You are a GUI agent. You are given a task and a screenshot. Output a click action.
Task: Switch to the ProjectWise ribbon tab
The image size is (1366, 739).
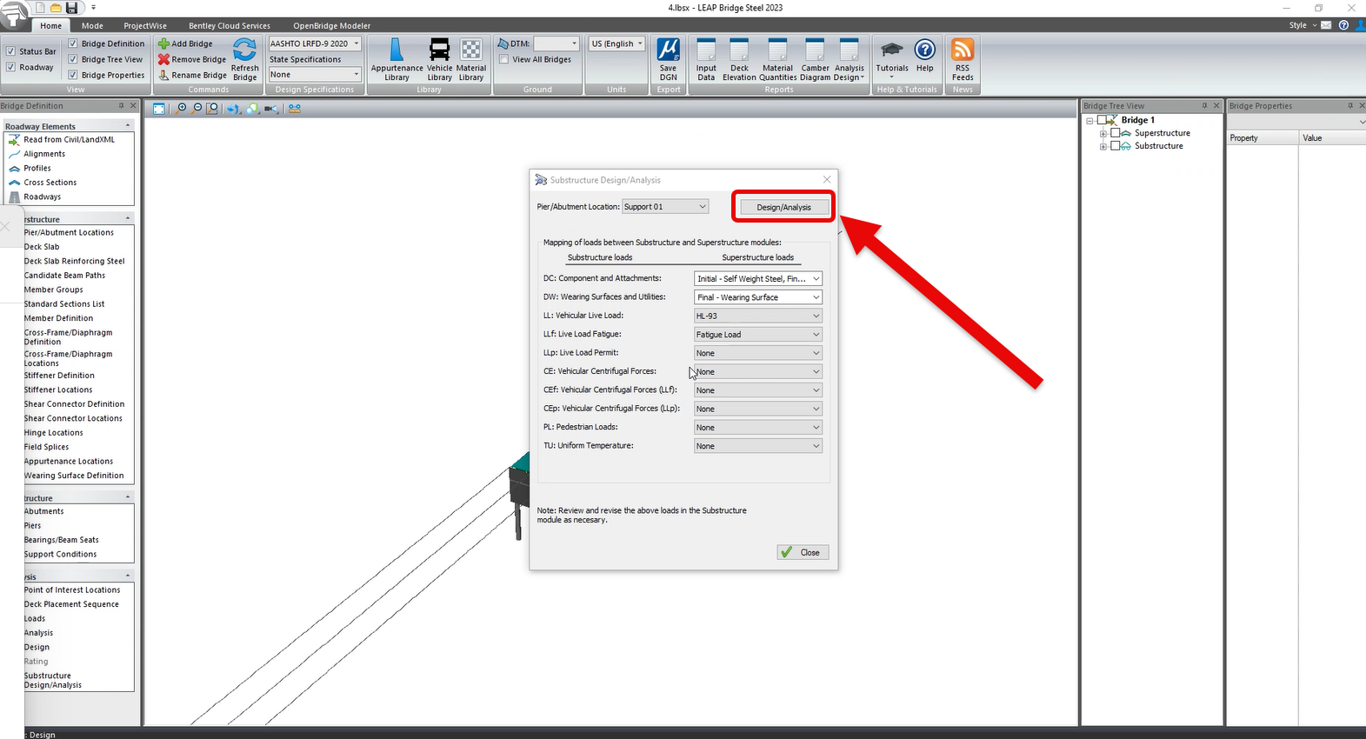pyautogui.click(x=145, y=26)
